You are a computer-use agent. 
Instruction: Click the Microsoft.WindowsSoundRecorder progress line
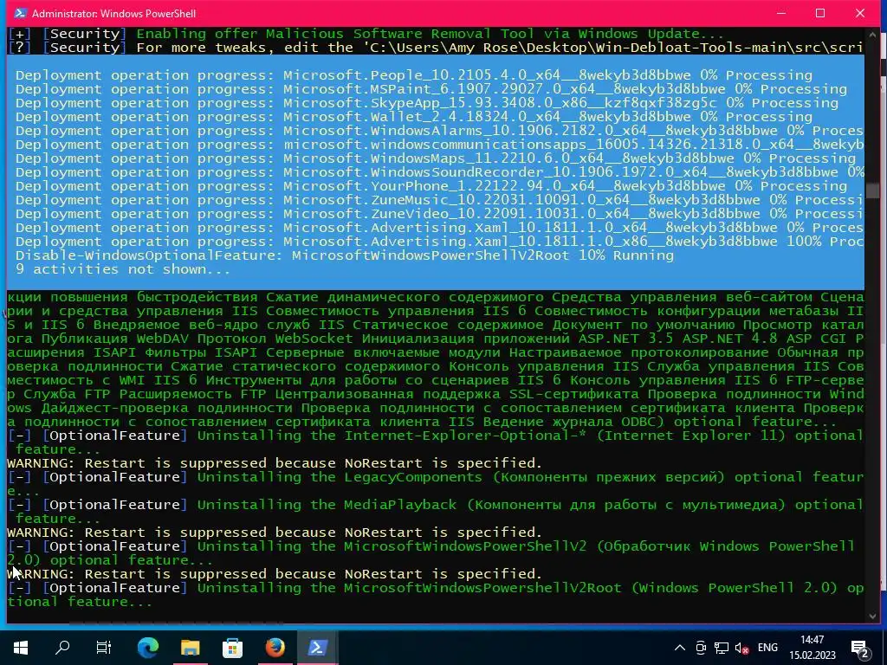[439, 172]
